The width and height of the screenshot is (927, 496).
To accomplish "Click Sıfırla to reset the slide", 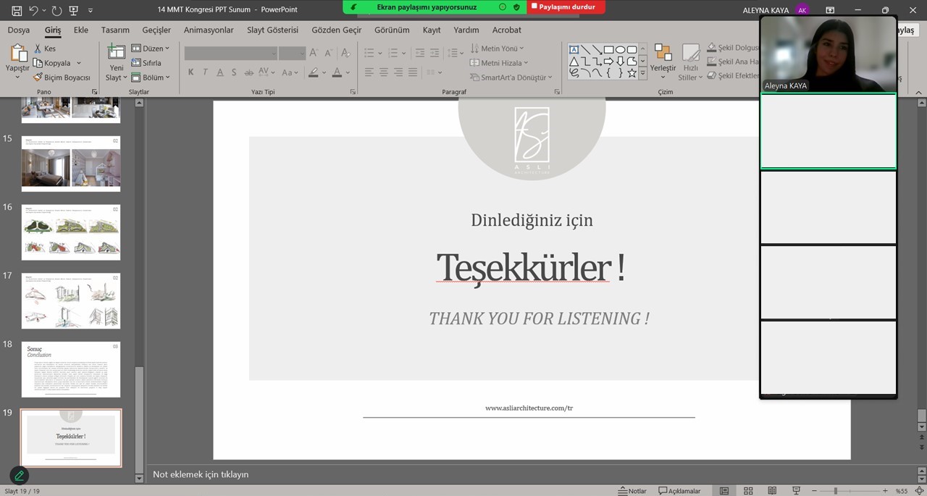I will pos(146,63).
